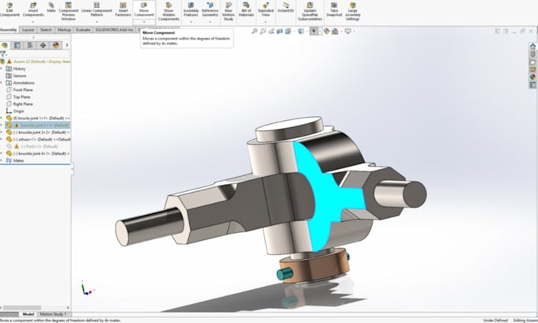Open PropertyManager panel tab
The height and width of the screenshot is (323, 538).
(17, 45)
